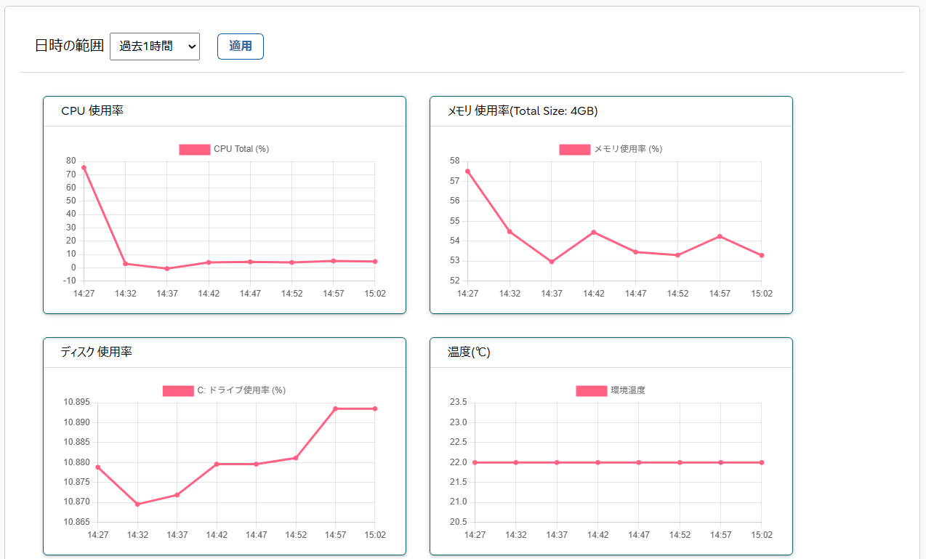Image resolution: width=926 pixels, height=559 pixels.
Task: Toggle the C: ドライブ使用率 (%) legend swatch
Action: click(x=178, y=390)
